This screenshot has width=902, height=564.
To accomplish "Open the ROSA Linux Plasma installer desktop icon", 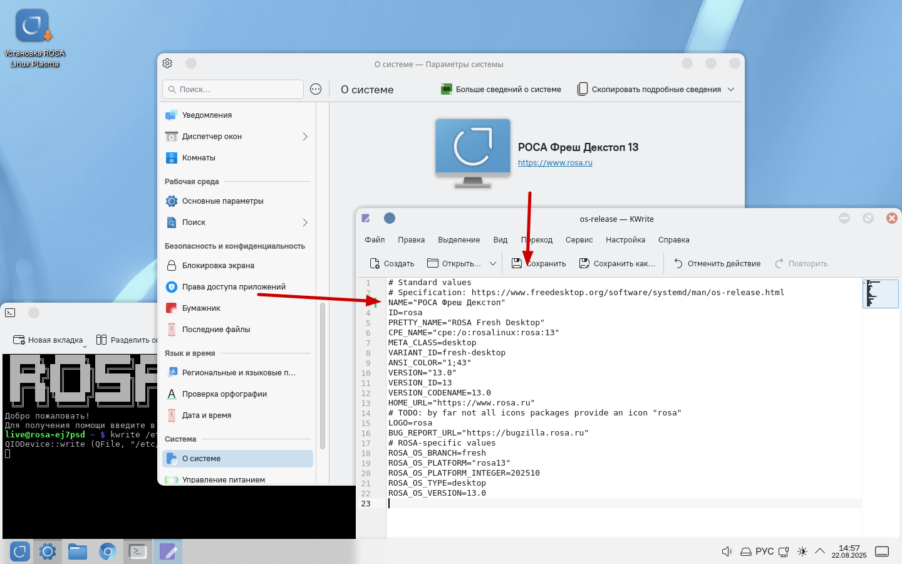I will coord(34,38).
